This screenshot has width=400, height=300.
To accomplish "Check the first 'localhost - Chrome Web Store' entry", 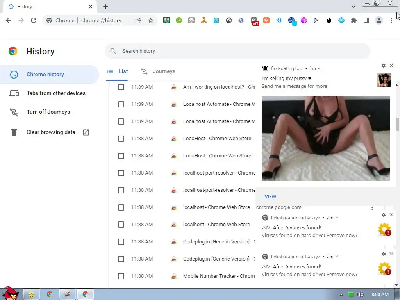I will pos(121,207).
